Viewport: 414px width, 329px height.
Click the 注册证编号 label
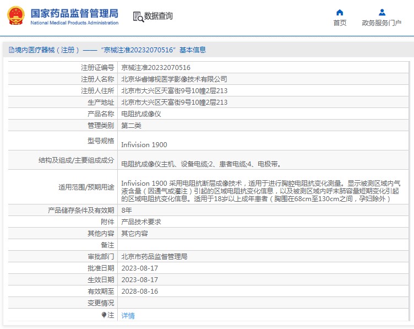coord(97,68)
